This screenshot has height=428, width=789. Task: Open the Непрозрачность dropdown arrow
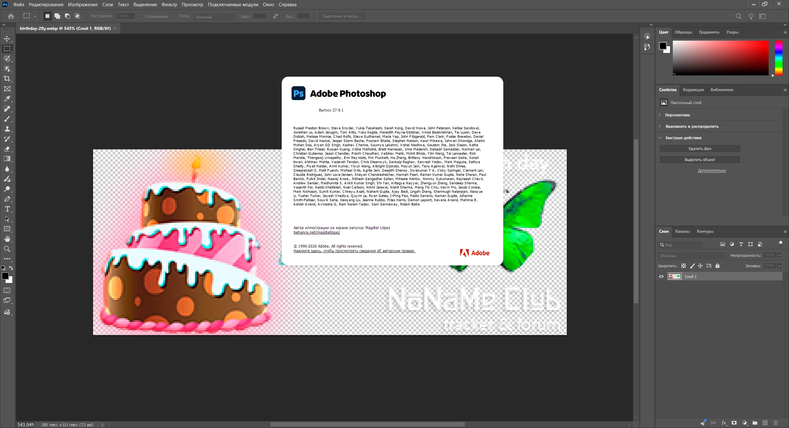780,255
